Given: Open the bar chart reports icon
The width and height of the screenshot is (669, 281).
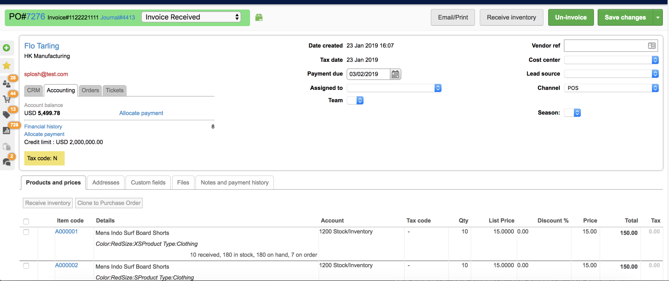Looking at the screenshot, I should pyautogui.click(x=7, y=131).
